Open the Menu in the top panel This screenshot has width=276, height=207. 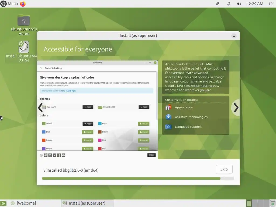[13, 4]
